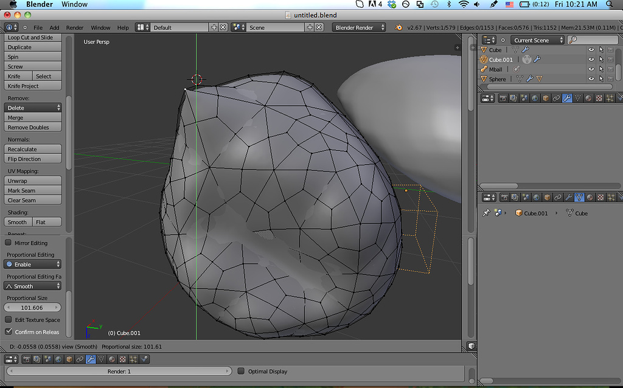This screenshot has height=388, width=623.
Task: Click the Cube.001 mesh data icon in outliner
Action: pyautogui.click(x=527, y=60)
